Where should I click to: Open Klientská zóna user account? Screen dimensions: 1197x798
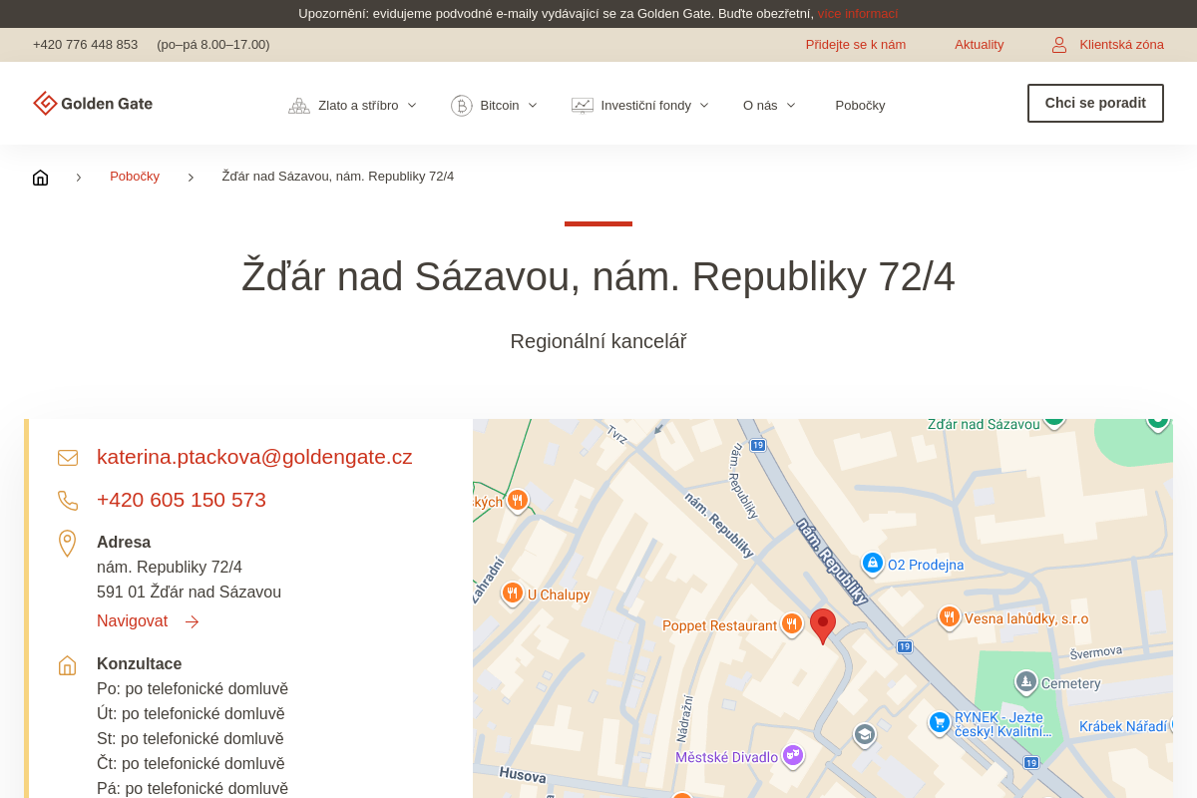1107,45
